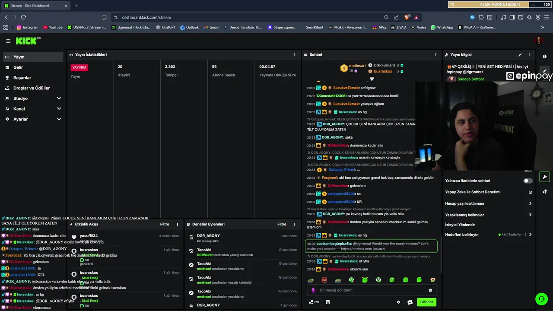Click username yusuffii34 in Etkinlik Akışı
This screenshot has width=553, height=311.
(89, 236)
